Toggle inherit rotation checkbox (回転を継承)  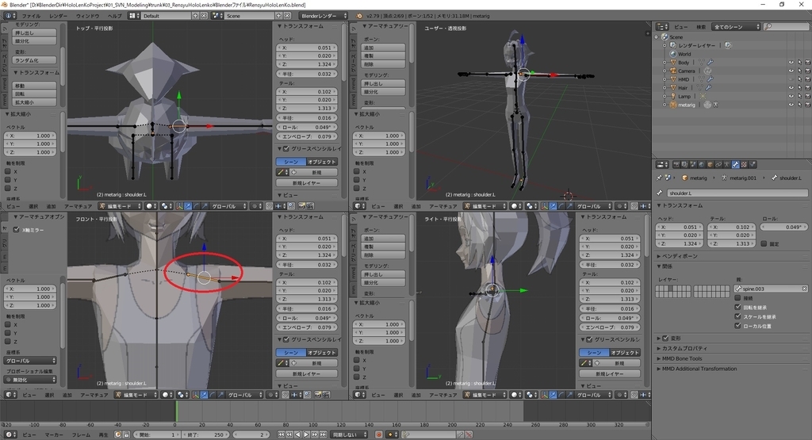tap(738, 308)
